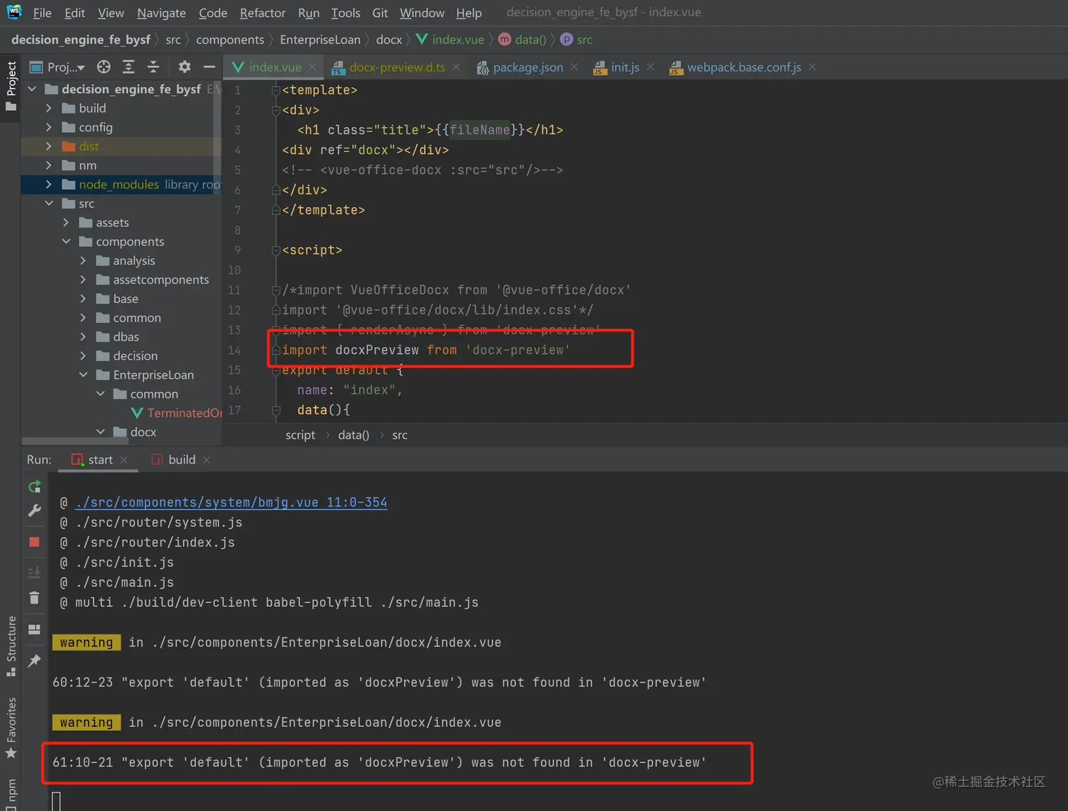The image size is (1068, 811).
Task: Open the bmjg.vue 11:0-354 link in console
Action: [x=231, y=502]
